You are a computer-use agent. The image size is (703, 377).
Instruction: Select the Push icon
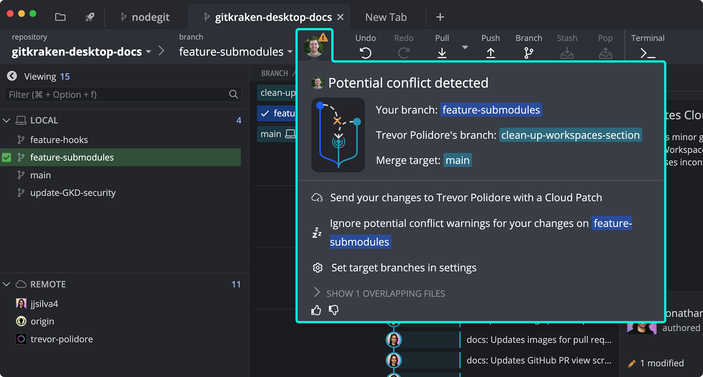(490, 53)
